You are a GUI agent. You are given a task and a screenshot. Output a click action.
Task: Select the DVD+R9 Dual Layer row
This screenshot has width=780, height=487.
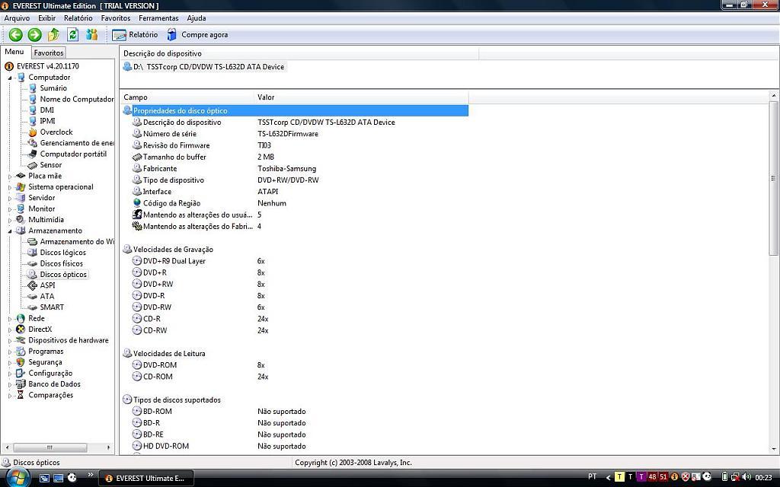(295, 261)
